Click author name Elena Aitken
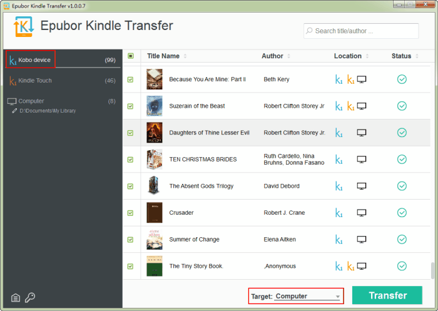This screenshot has height=311, width=438. pyautogui.click(x=280, y=240)
